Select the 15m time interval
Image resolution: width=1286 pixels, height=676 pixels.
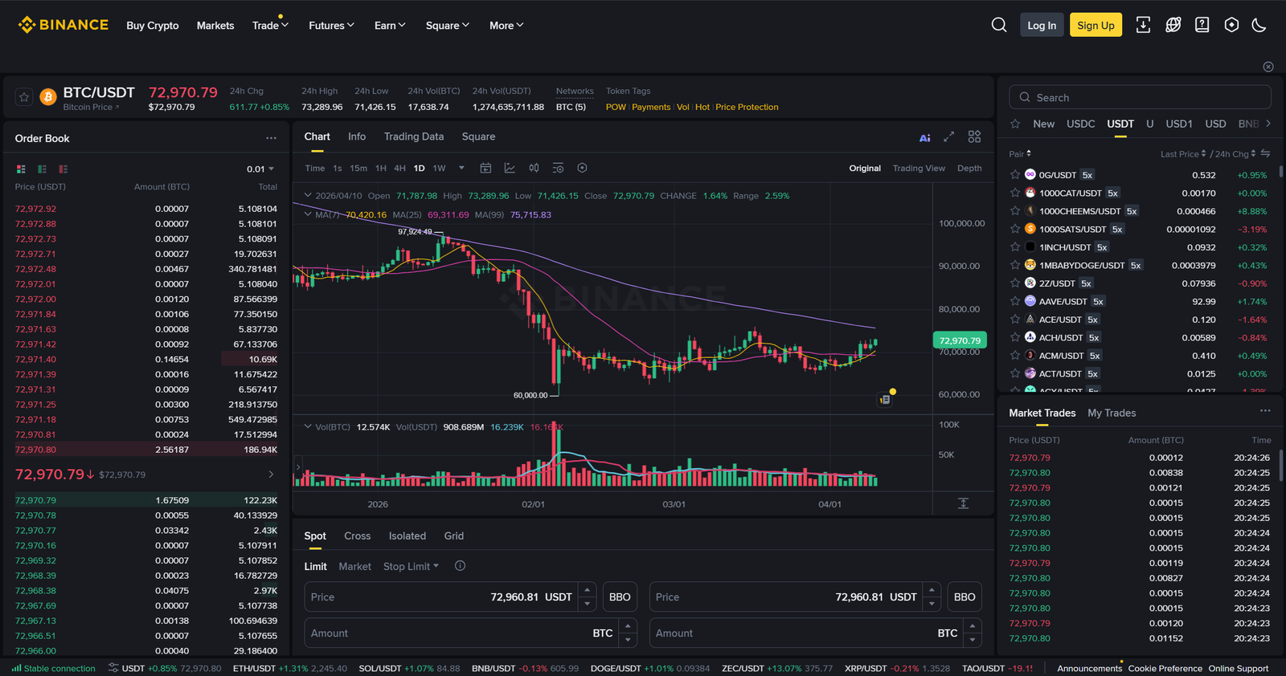(x=358, y=169)
